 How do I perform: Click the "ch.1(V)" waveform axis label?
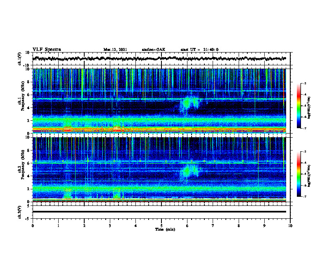(20, 59)
